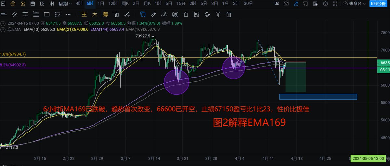Toggle the blue pencil drawing mode icon
390x166 pixels.
click(296, 4)
